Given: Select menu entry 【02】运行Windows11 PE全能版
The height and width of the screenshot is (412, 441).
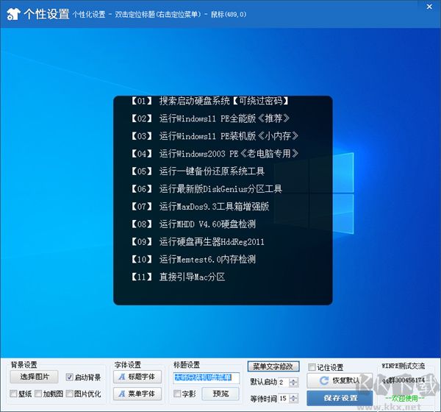Looking at the screenshot, I should tap(209, 118).
